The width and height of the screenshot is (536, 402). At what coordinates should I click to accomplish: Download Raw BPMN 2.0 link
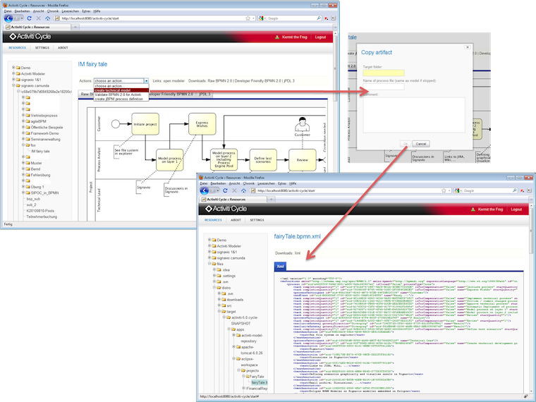click(220, 81)
